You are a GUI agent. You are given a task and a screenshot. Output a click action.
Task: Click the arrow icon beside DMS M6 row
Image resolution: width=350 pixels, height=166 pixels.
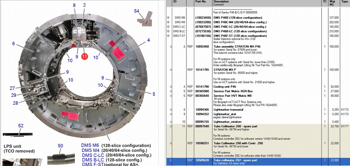tap(168, 18)
